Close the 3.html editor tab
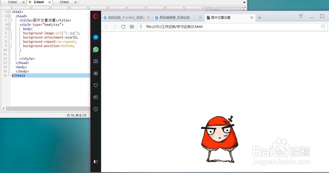This screenshot has width=329, height=173. [x=76, y=2]
